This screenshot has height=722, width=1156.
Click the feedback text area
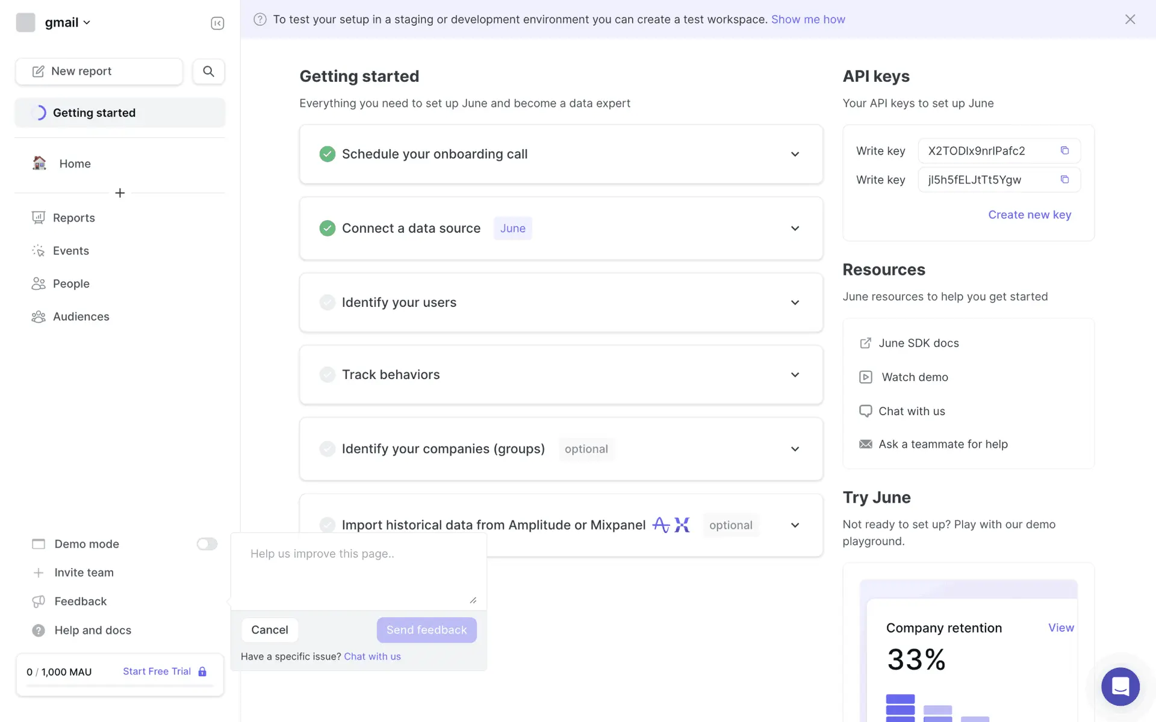[x=358, y=572]
